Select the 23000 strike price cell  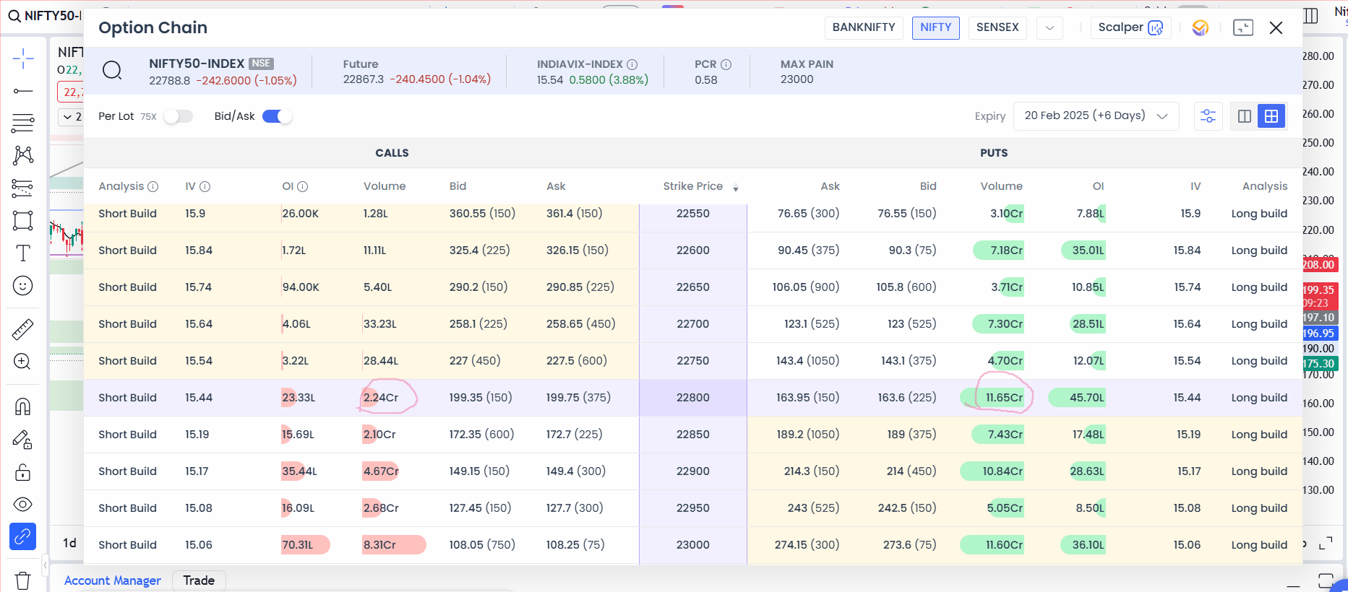pyautogui.click(x=693, y=545)
